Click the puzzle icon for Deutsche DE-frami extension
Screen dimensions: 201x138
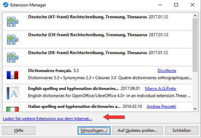tap(12, 57)
